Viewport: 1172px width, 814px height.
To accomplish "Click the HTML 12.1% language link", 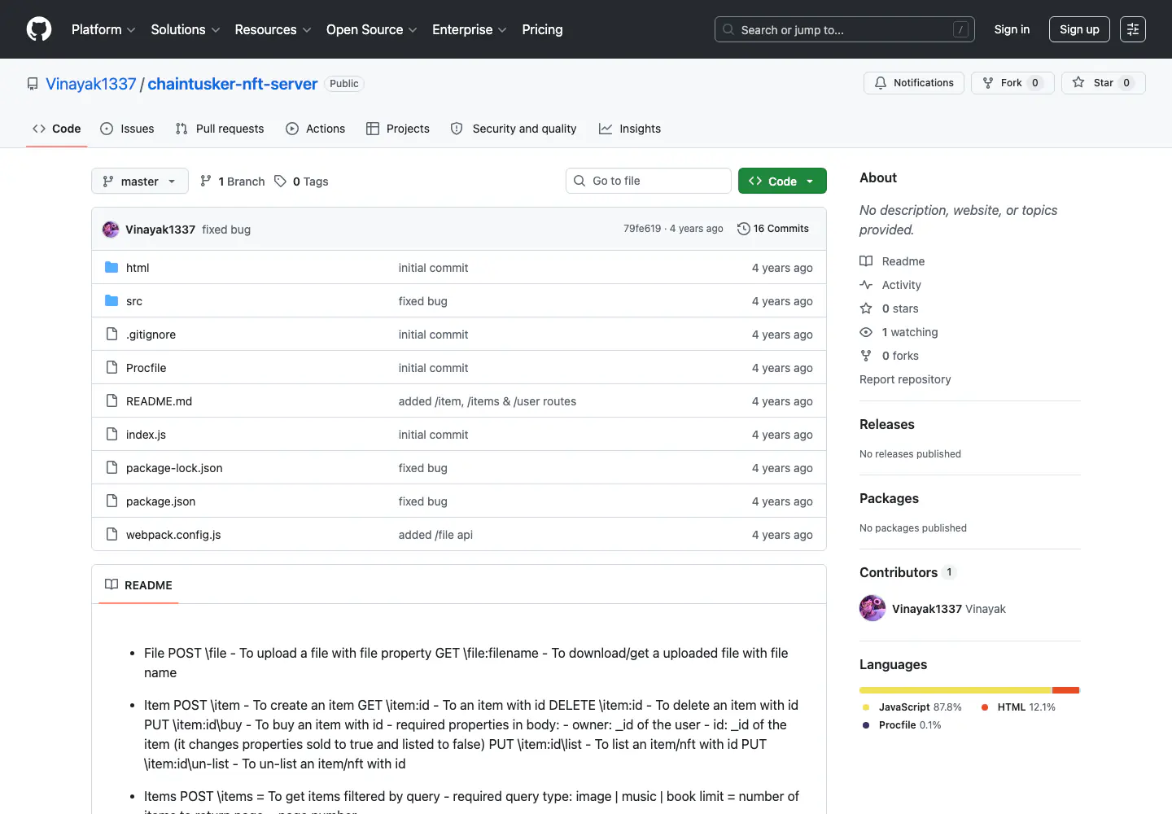I will pyautogui.click(x=1018, y=707).
